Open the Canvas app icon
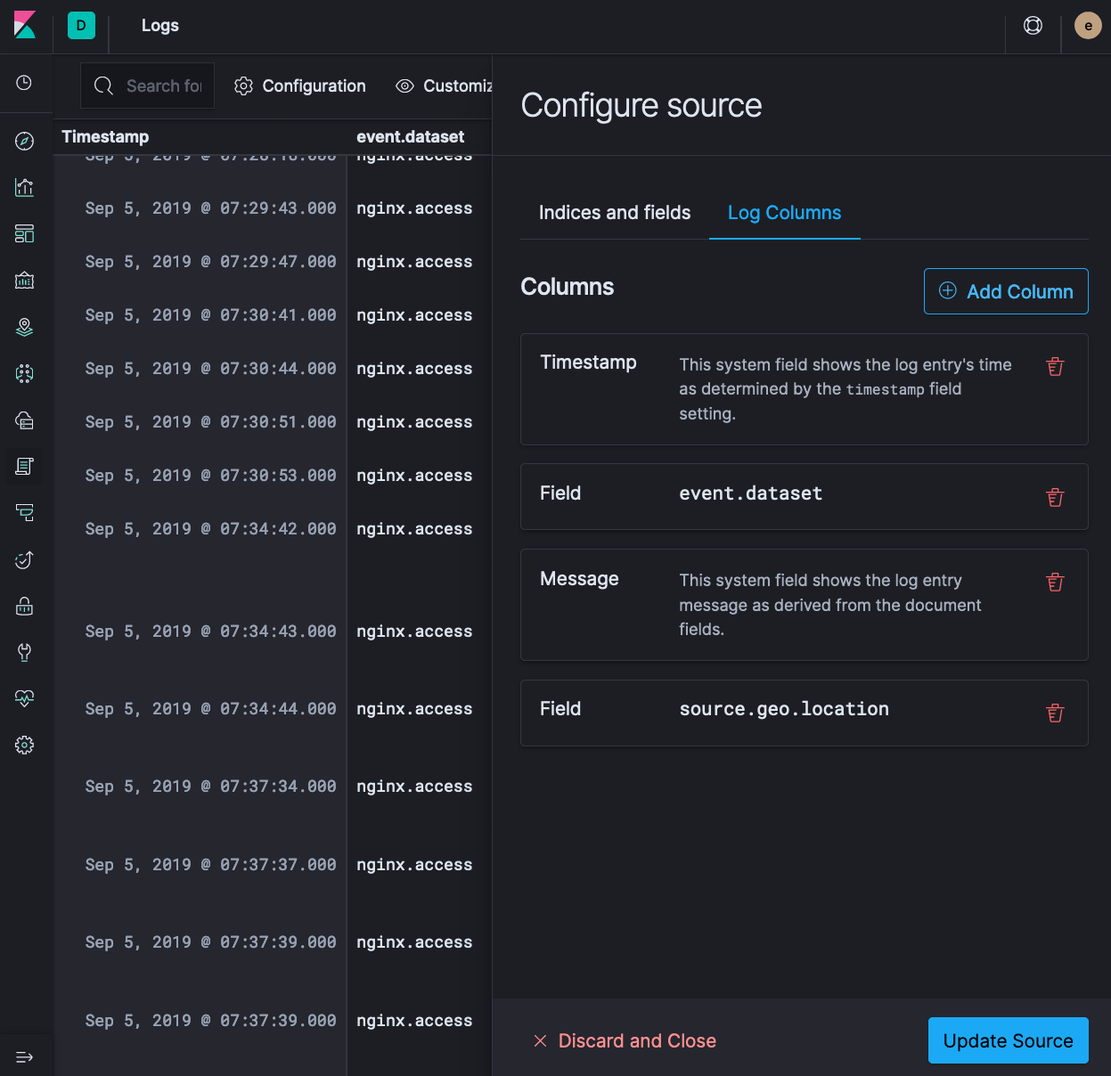 pos(24,280)
